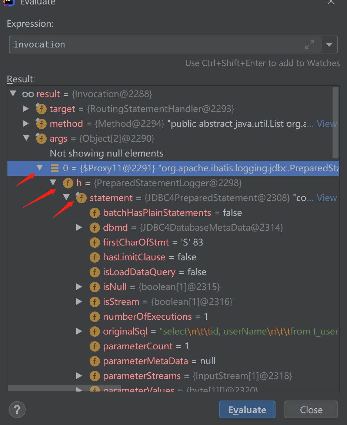347x425 pixels.
Task: Select parameterMetaData = null row
Action: click(x=173, y=361)
